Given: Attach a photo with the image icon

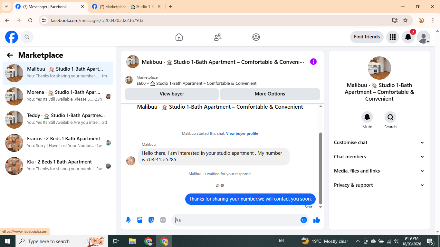Looking at the screenshot, I should click(x=140, y=220).
